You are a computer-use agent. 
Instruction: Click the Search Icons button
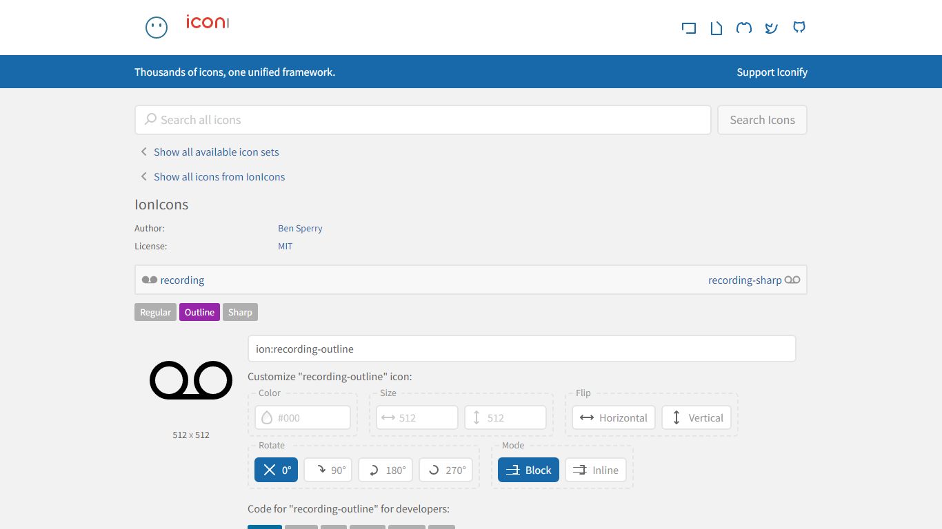tap(762, 120)
